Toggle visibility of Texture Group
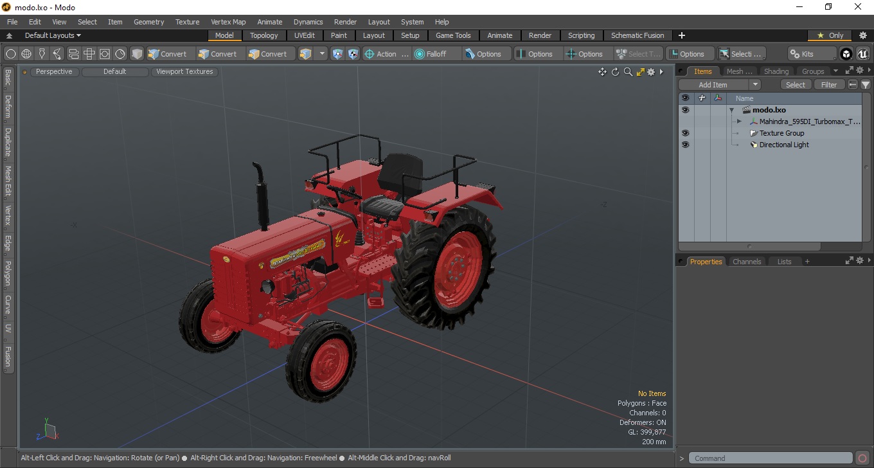Viewport: 874px width, 468px height. 685,133
